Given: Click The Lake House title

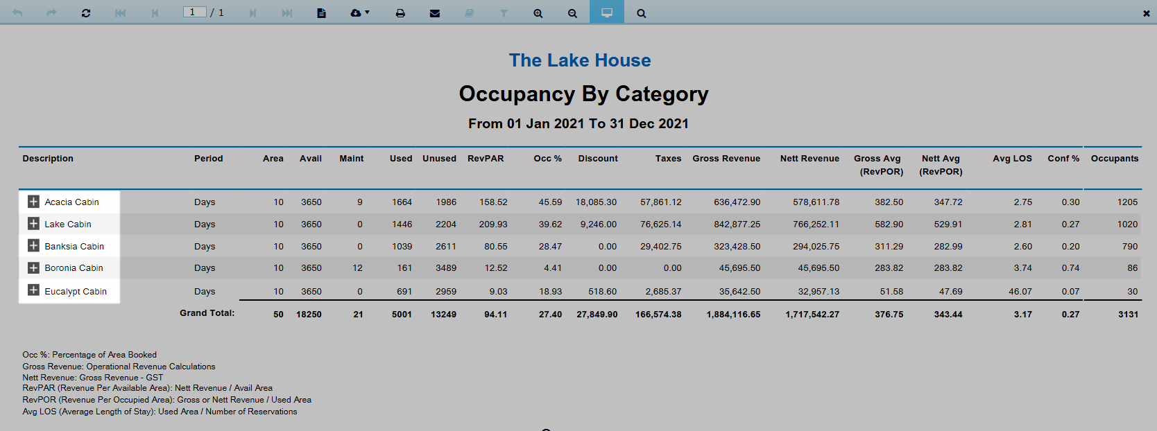Looking at the screenshot, I should 580,60.
